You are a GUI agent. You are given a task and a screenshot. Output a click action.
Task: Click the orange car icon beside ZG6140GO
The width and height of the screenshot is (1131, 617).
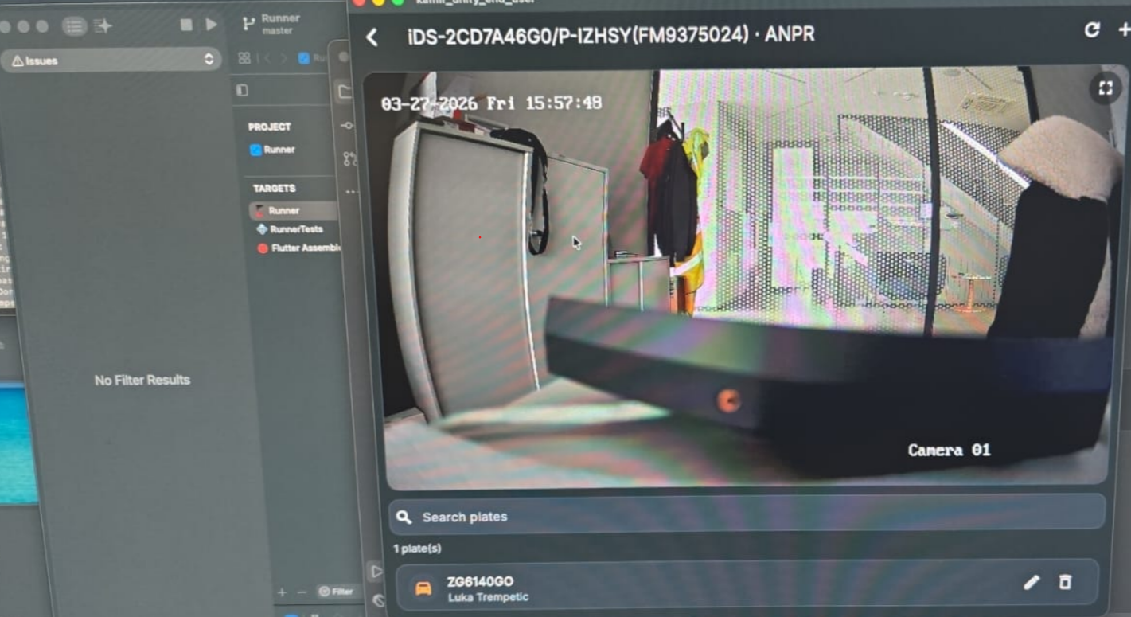click(423, 588)
